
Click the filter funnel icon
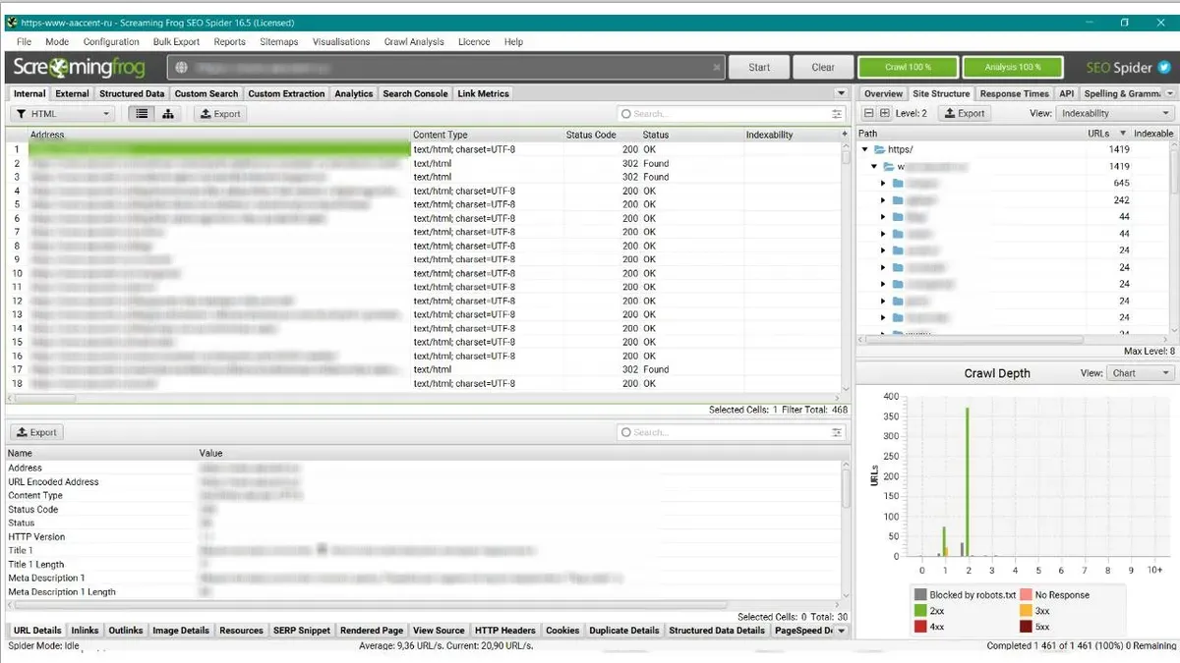23,114
